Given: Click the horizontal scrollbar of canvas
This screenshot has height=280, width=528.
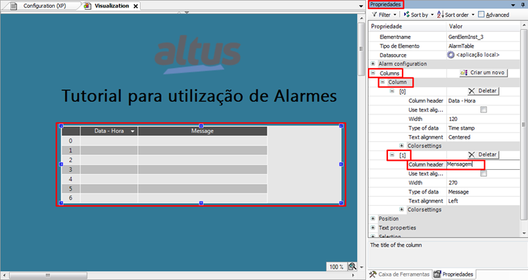Looking at the screenshot, I should (x=48, y=275).
